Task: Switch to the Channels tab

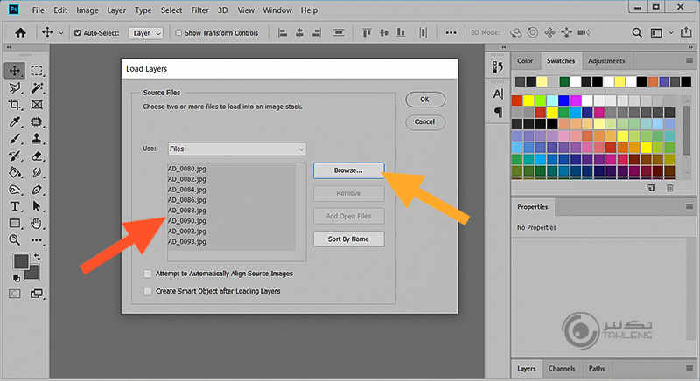Action: point(561,369)
